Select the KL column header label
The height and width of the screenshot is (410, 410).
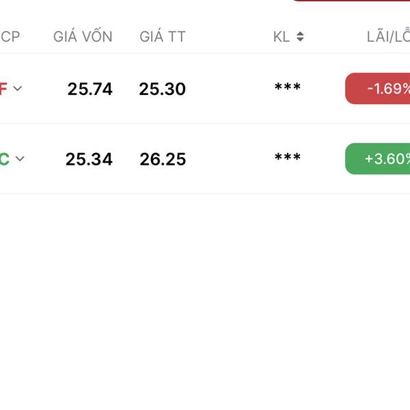[x=282, y=37]
